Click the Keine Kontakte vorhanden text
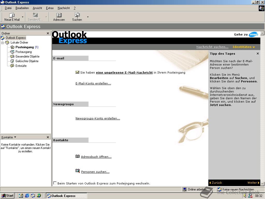The height and width of the screenshot is (199, 265). [x=26, y=148]
